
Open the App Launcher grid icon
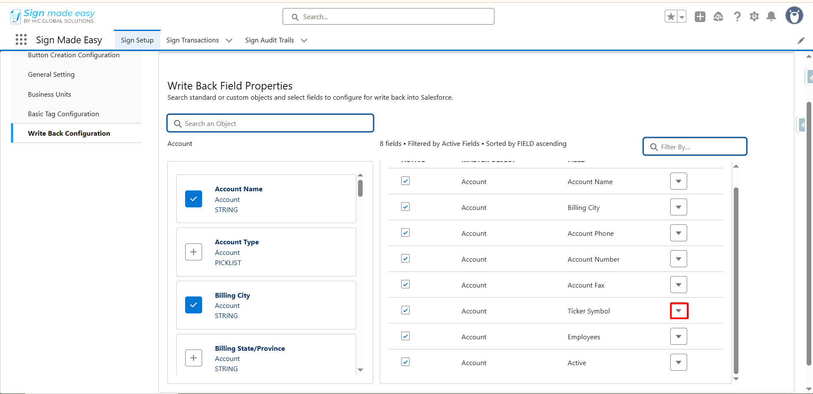click(21, 40)
